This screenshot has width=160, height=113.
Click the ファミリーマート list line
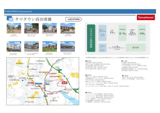pyautogui.click(x=99, y=96)
